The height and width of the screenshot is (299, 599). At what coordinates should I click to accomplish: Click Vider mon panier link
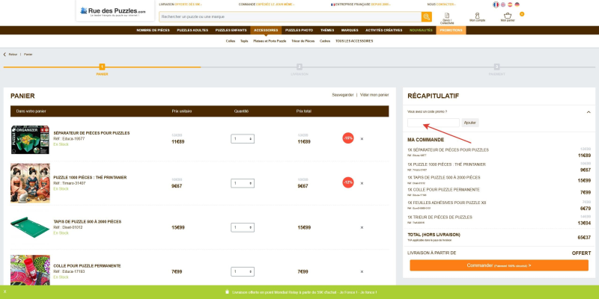click(x=374, y=95)
